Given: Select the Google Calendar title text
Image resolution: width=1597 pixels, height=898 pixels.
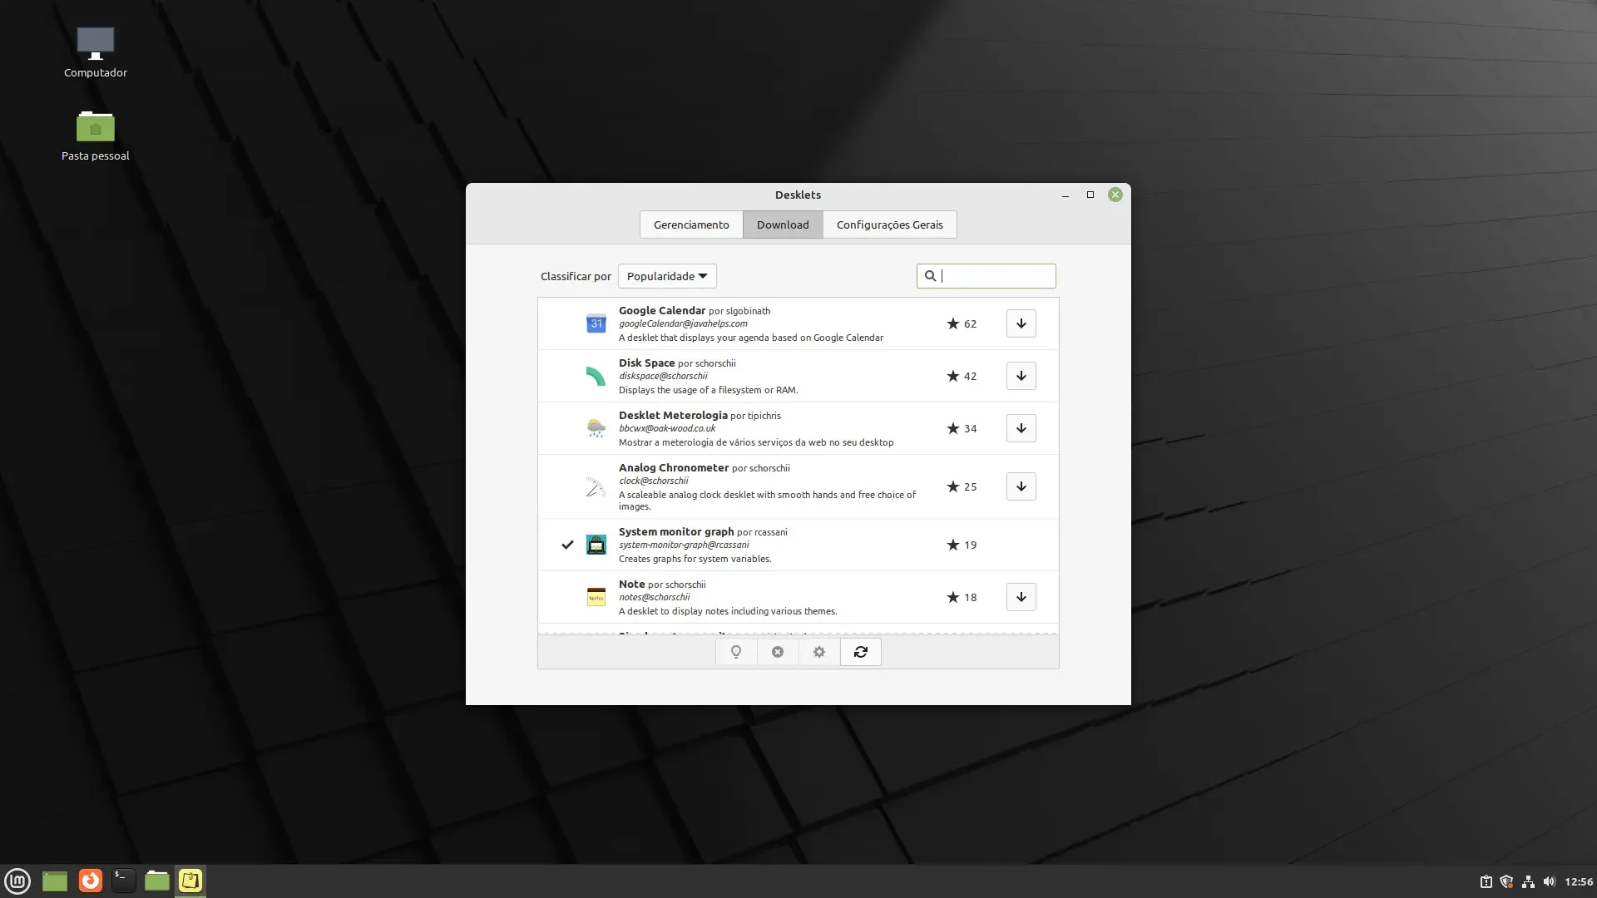Looking at the screenshot, I should pyautogui.click(x=662, y=310).
